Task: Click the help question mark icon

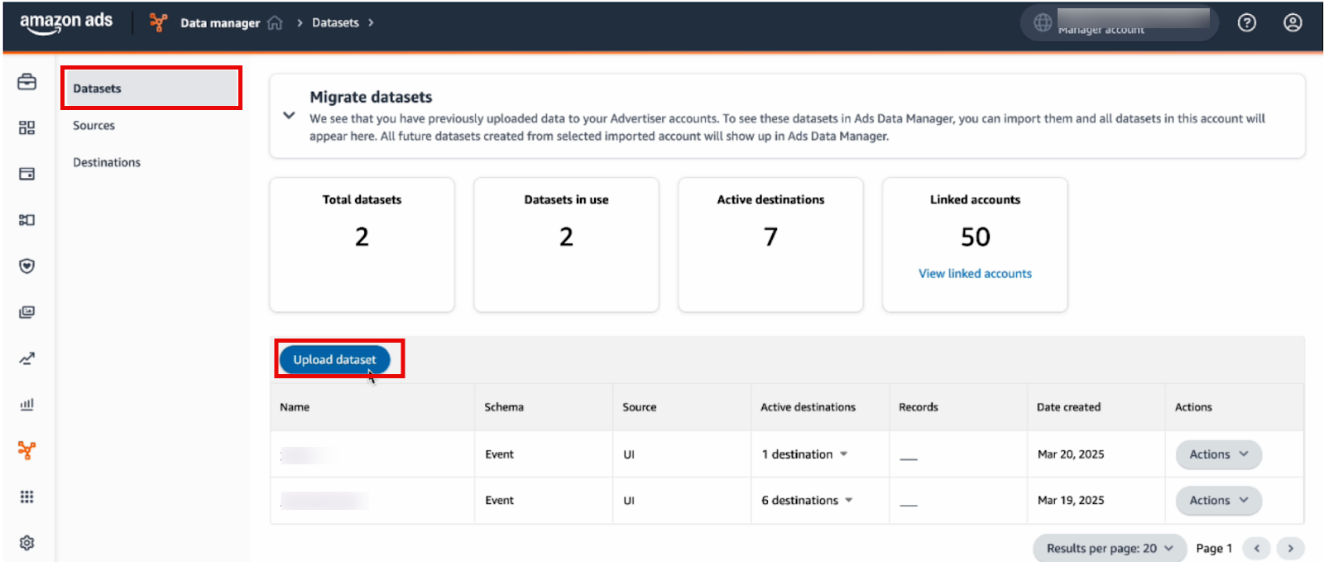Action: click(x=1246, y=23)
